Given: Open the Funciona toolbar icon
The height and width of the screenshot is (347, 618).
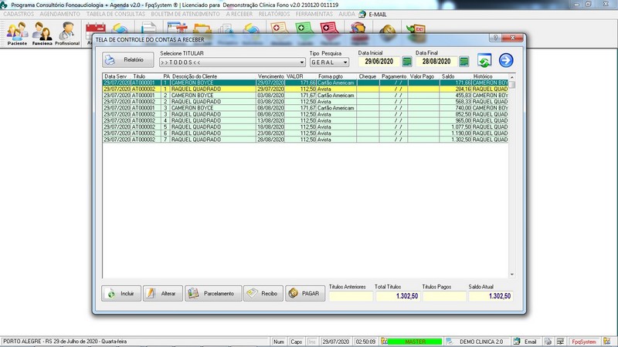Looking at the screenshot, I should [x=42, y=33].
